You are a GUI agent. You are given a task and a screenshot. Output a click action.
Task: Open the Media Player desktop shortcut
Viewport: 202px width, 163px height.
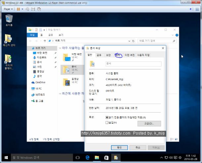pos(9,62)
